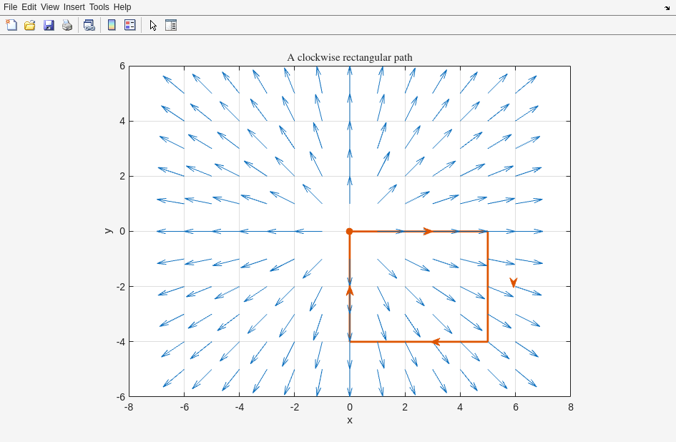Click the y-axis label left of the plot
Screen dimensions: 676x442
pos(108,231)
